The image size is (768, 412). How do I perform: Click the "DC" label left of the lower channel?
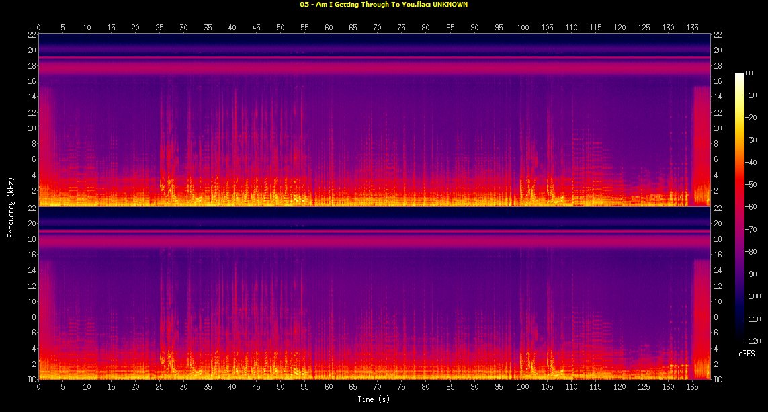tap(32, 380)
